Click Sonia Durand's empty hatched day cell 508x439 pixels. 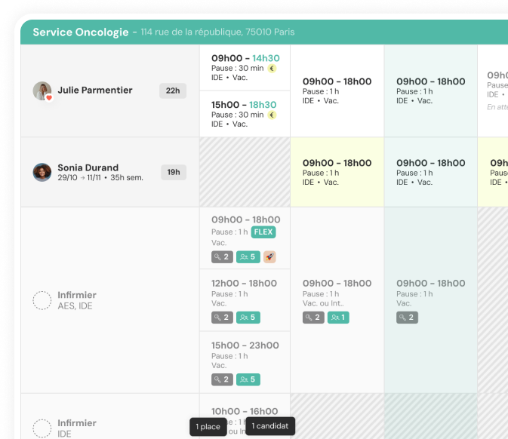[245, 172]
